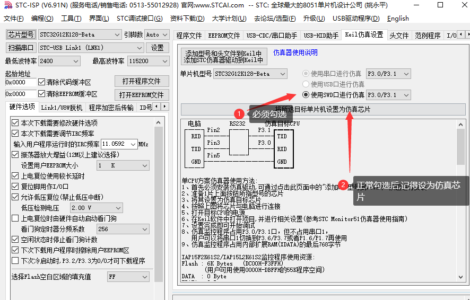Click 设置 button beside serial port
Image resolution: width=470 pixels, height=300 pixels.
158,48
